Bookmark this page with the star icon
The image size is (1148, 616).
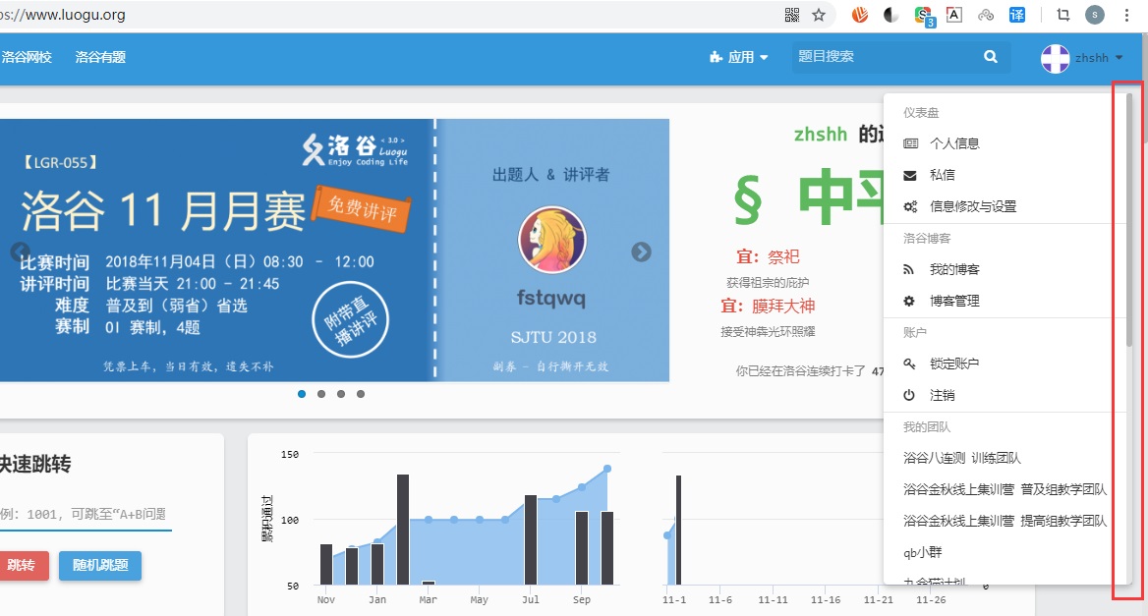pyautogui.click(x=819, y=15)
